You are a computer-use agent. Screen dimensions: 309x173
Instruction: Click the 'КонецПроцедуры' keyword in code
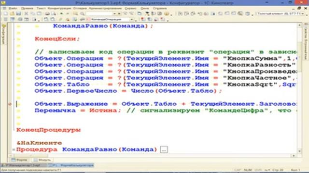coord(48,130)
